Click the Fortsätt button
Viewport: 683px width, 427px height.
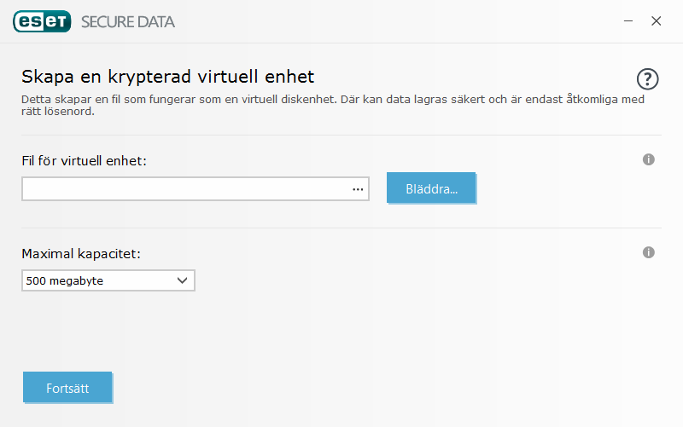(x=67, y=387)
